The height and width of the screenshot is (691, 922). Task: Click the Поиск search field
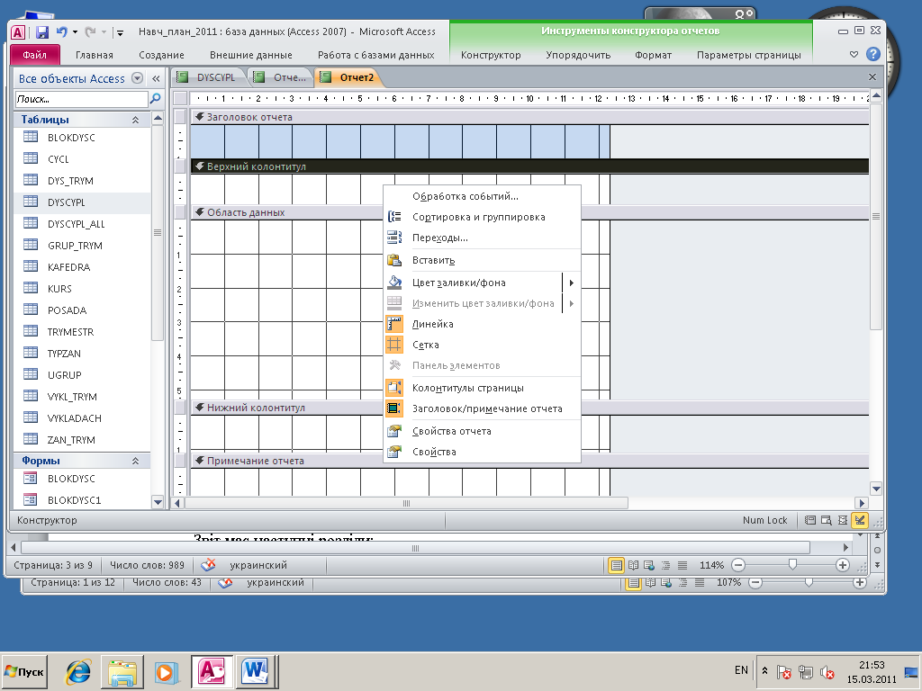[81, 99]
